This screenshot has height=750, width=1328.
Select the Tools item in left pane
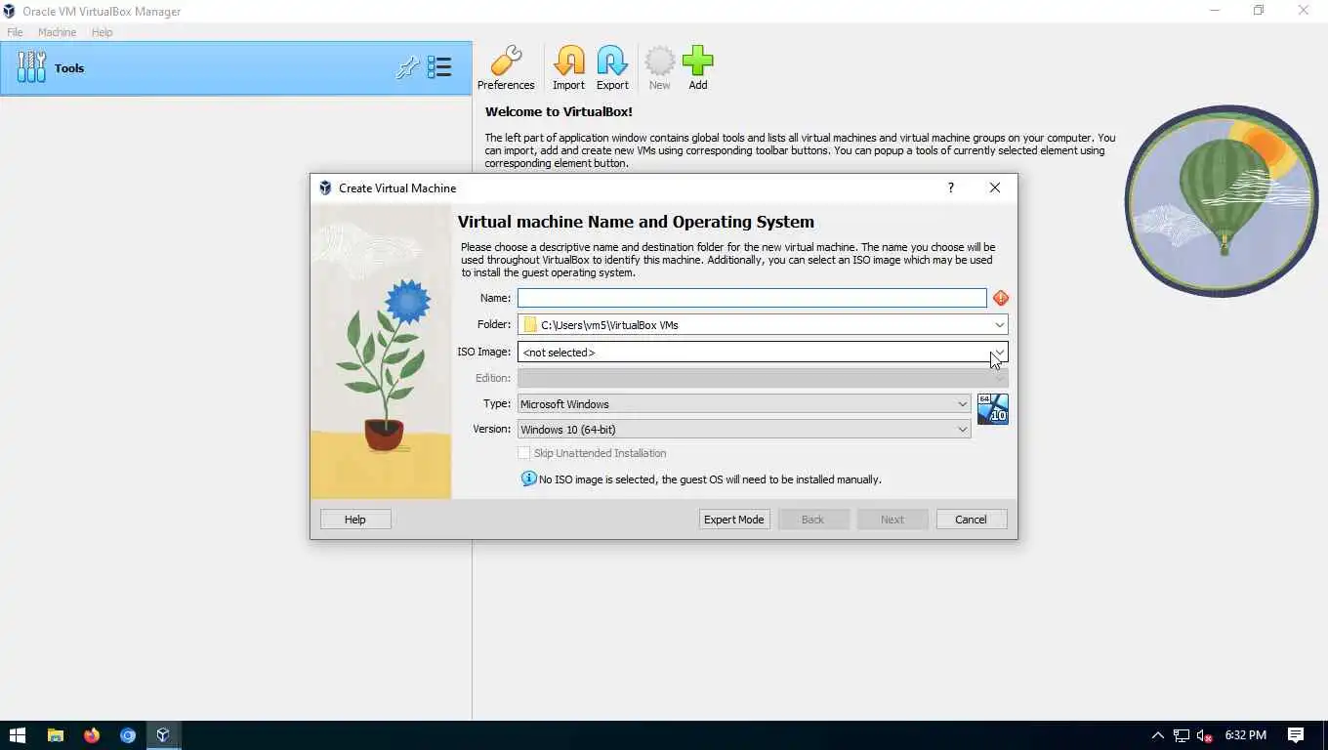click(236, 68)
